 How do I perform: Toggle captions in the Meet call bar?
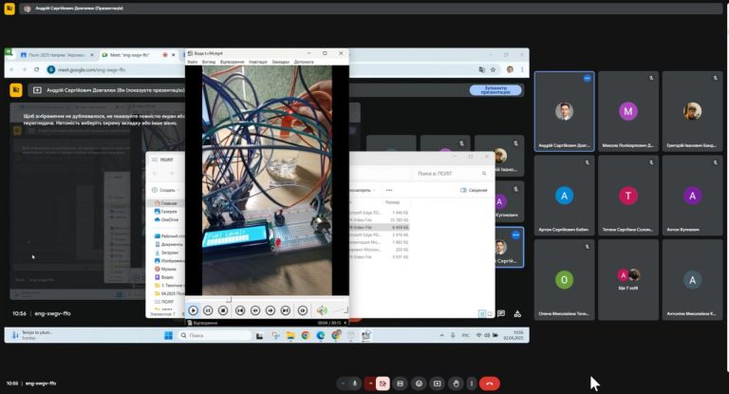point(401,384)
